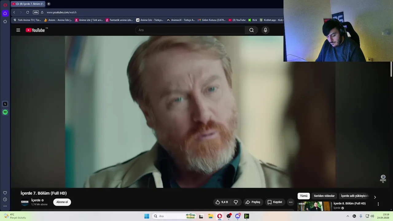Viewport: 393px width, 221px height.
Task: Select the Seriden videolar chip
Action: tap(324, 196)
